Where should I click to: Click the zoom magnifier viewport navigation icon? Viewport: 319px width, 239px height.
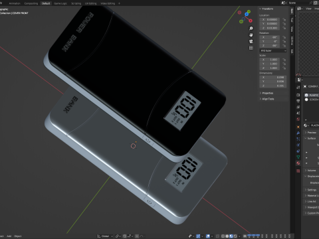point(251,29)
